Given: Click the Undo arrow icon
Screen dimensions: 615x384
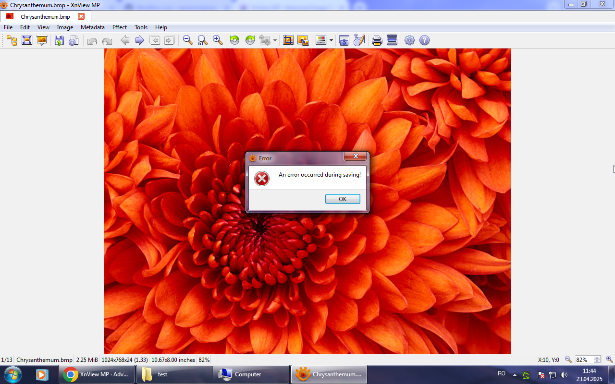Looking at the screenshot, I should click(x=92, y=40).
